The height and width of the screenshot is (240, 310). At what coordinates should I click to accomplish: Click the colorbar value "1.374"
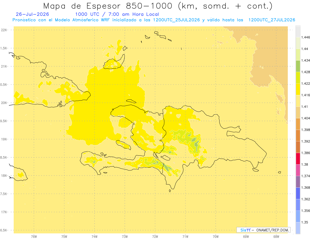(306, 176)
